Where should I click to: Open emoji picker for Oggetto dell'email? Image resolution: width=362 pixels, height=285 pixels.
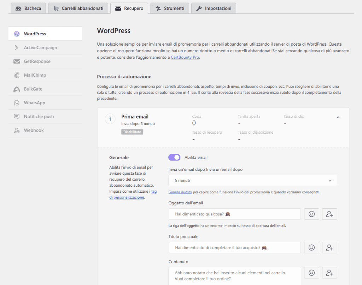(x=311, y=214)
